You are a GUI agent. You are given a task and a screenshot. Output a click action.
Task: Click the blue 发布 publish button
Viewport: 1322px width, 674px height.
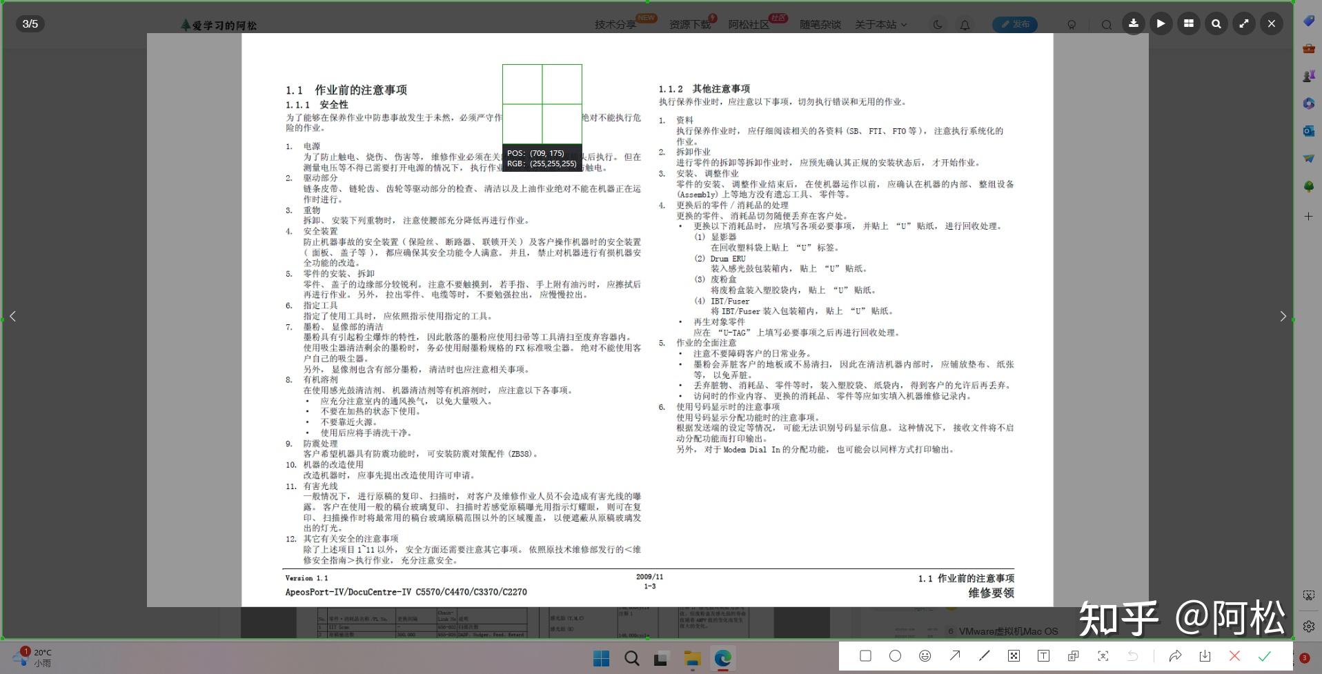click(1015, 24)
